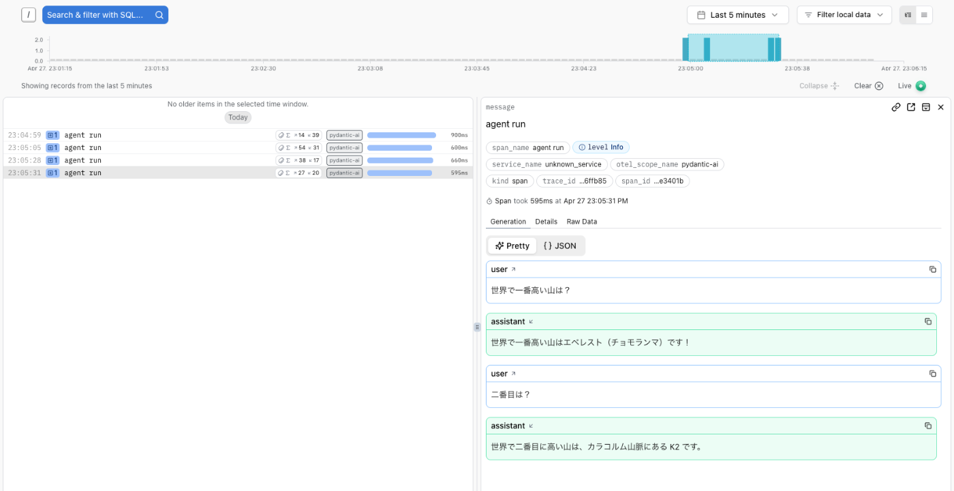
Task: Switch message view to JSON
Action: [x=559, y=245]
